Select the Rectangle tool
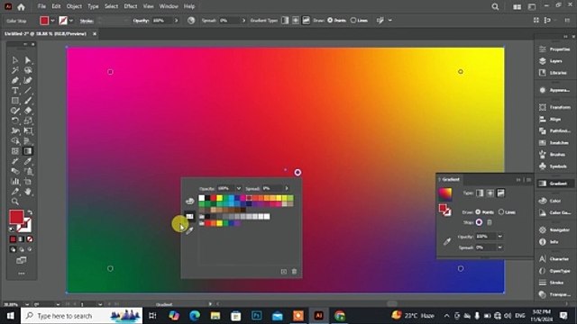 click(15, 100)
